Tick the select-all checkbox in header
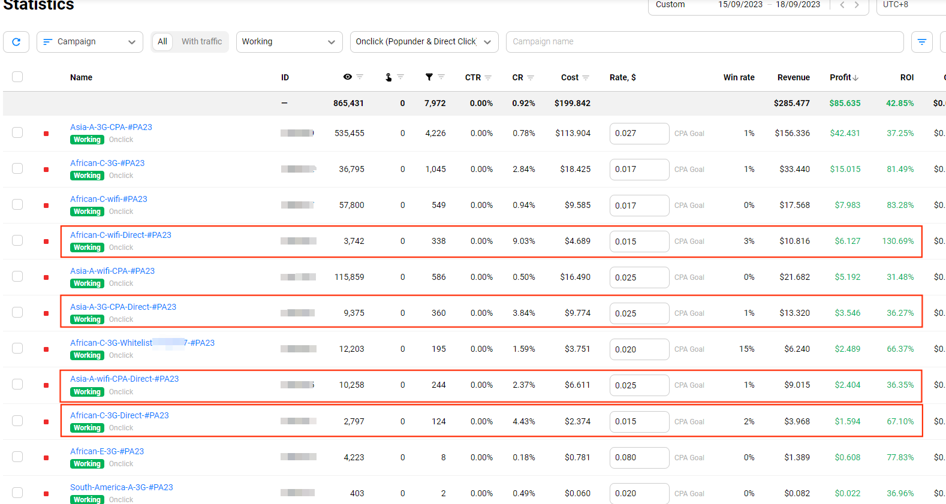Screen dimensions: 946x504 point(17,77)
